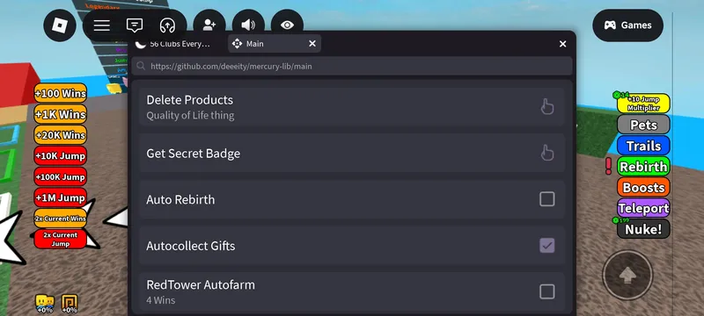Open the Roblox logo menu
Viewport: 704px width, 316px height.
[60, 25]
